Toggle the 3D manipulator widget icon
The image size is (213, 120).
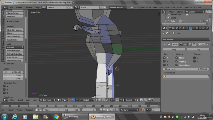point(70,100)
